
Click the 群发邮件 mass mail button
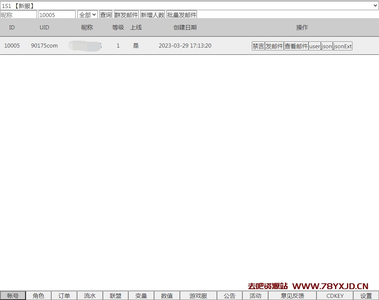(126, 15)
